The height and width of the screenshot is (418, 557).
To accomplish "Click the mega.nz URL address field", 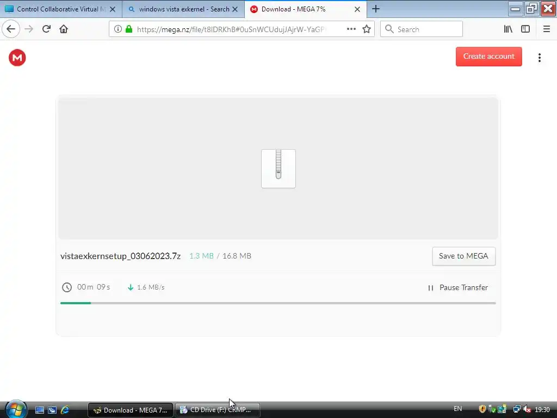I will (x=231, y=29).
